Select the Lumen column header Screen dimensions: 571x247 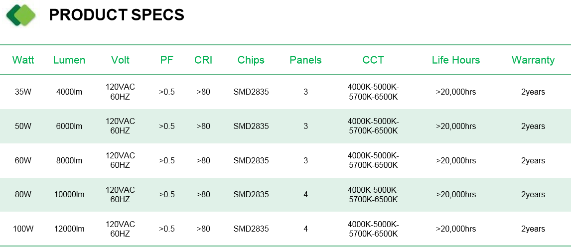(x=69, y=60)
